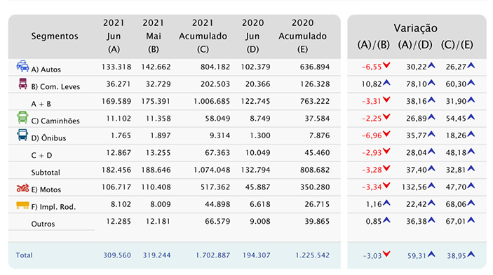Click the red down arrow beside -6,55
Image resolution: width=493 pixels, height=275 pixels.
pyautogui.click(x=386, y=65)
